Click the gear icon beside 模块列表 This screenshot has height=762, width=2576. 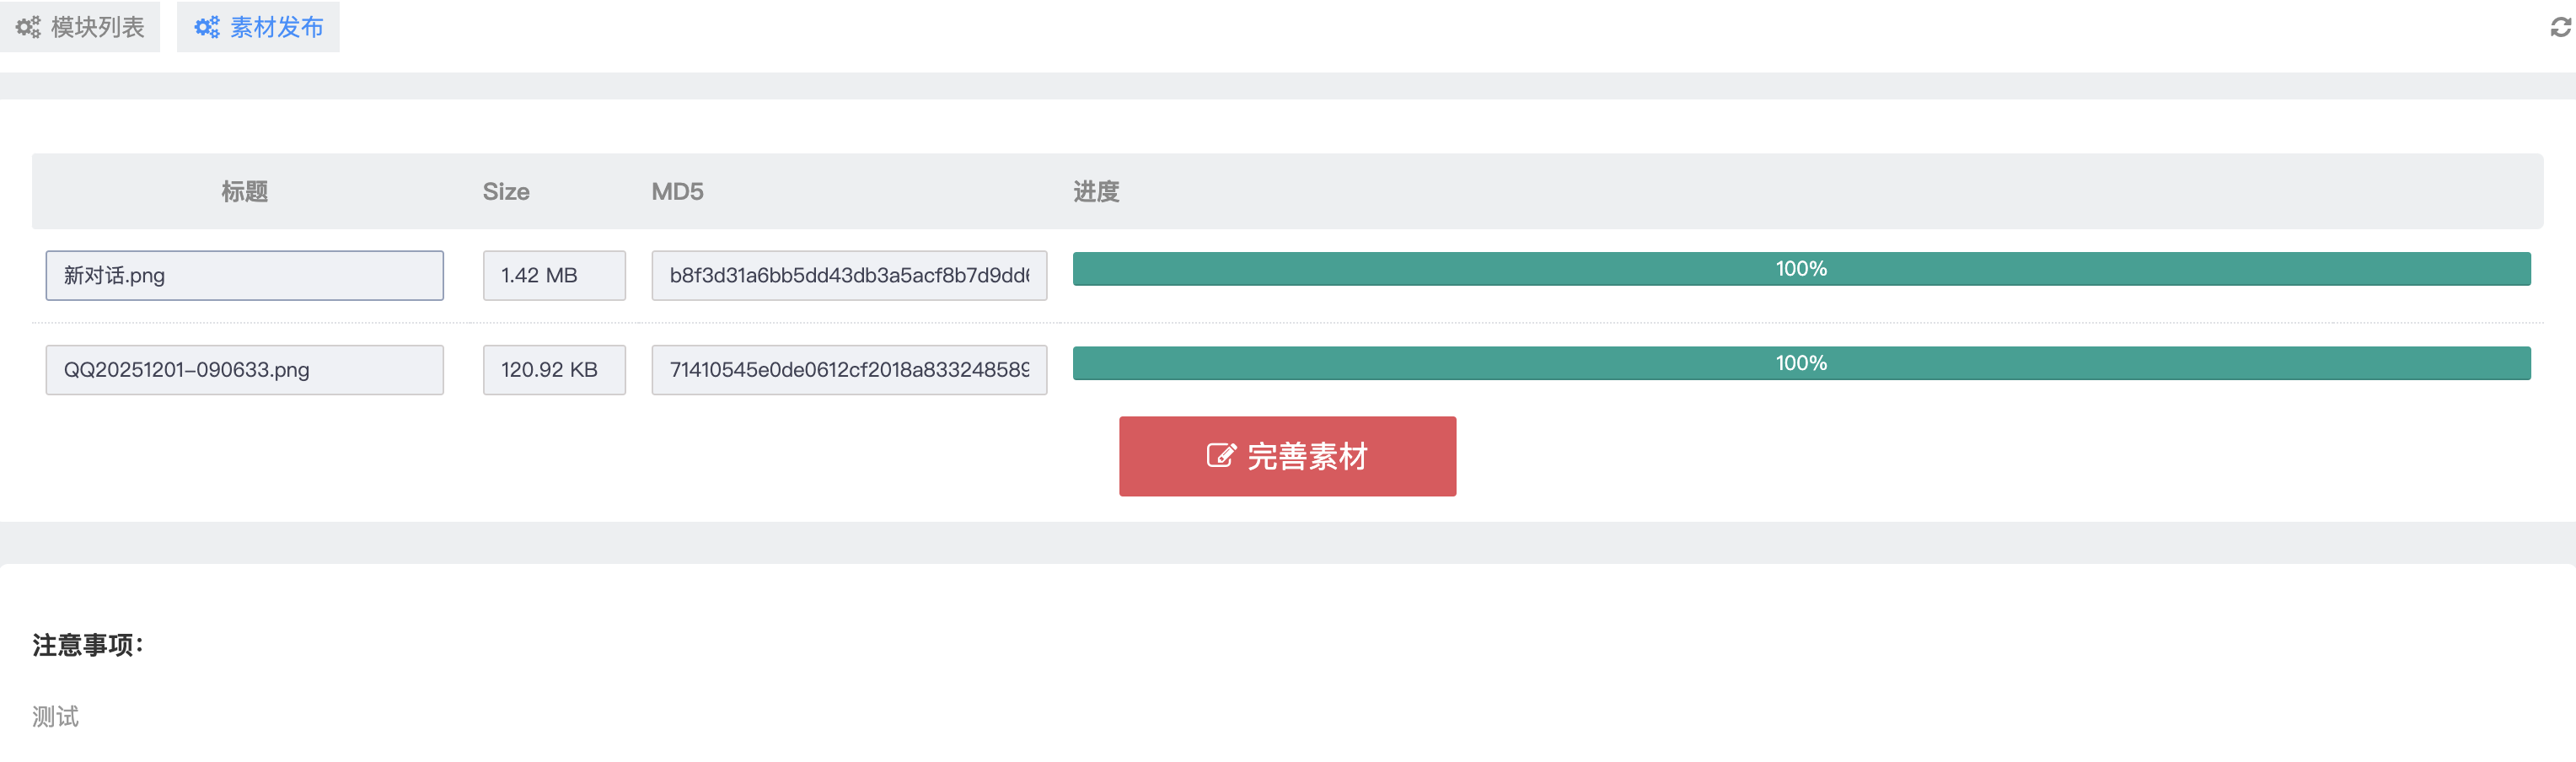(x=28, y=27)
